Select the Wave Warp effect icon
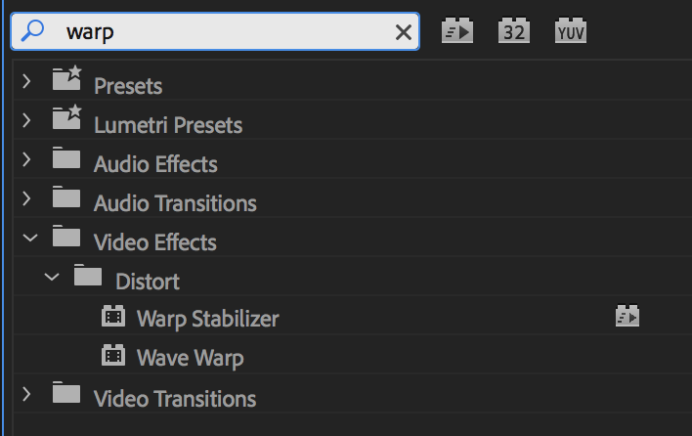The height and width of the screenshot is (436, 692). [x=114, y=356]
